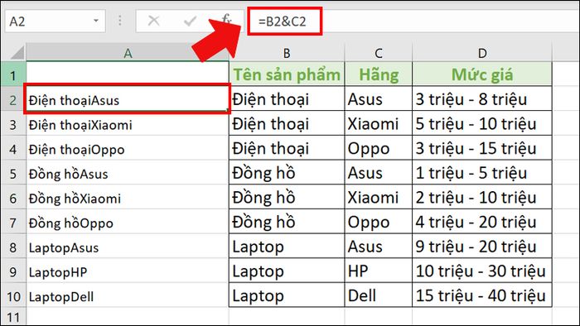Click the 'Hãng' header cell
Viewport: 580px width, 326px height.
[379, 74]
